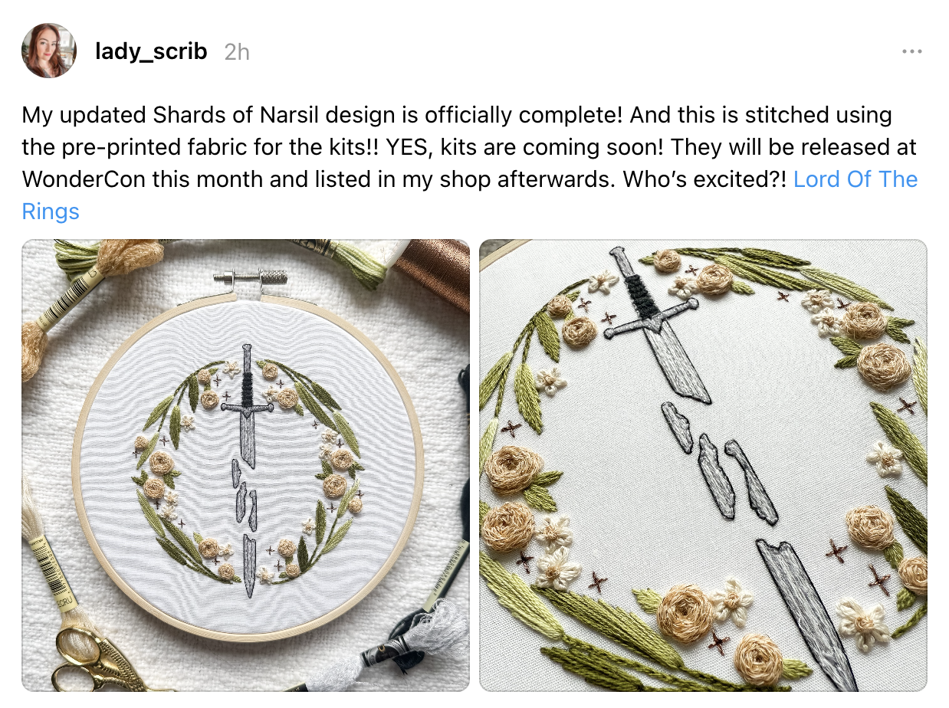This screenshot has height=708, width=949.
Task: Open the three-dot more options menu
Action: pyautogui.click(x=911, y=51)
